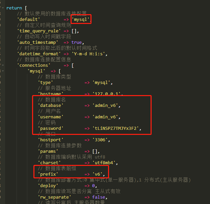Click the false value of rw_separate
The height and width of the screenshot is (204, 210).
tap(99, 197)
